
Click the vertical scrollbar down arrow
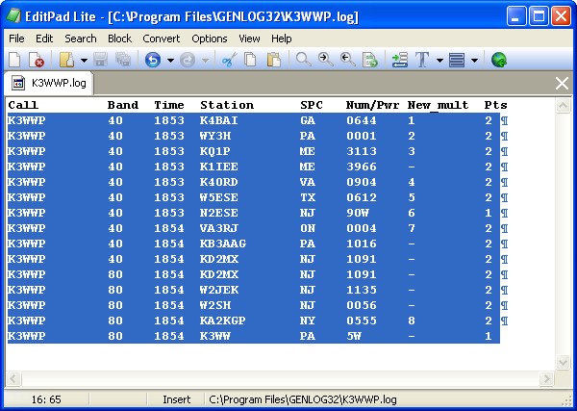[564, 363]
